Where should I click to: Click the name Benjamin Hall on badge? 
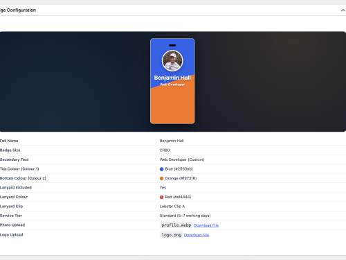(172, 78)
